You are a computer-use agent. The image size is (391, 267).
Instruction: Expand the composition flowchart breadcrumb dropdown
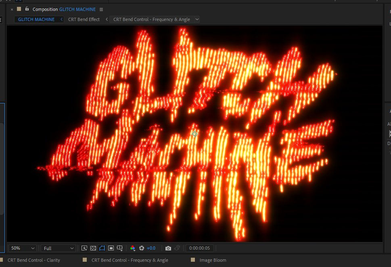point(197,19)
